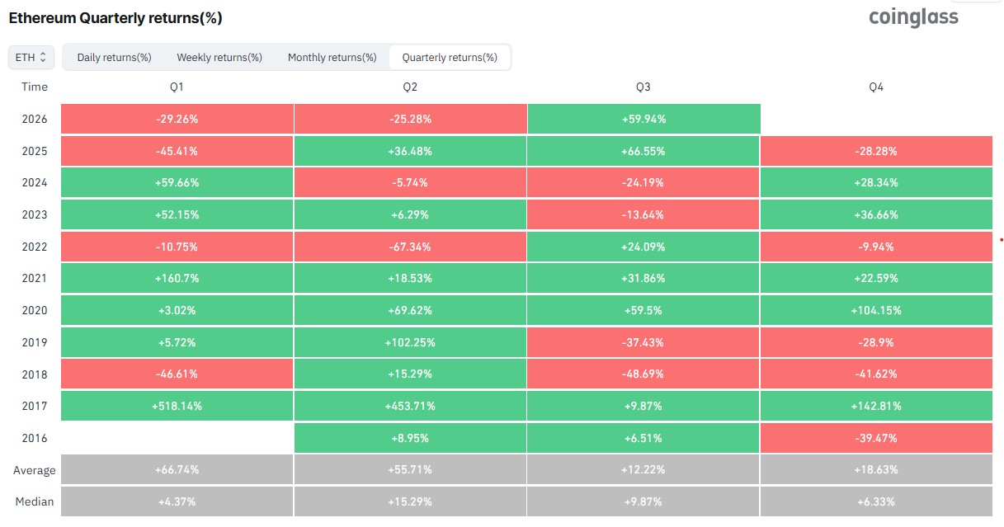Switch to Monthly returns(%) tab
1004x527 pixels.
[332, 58]
